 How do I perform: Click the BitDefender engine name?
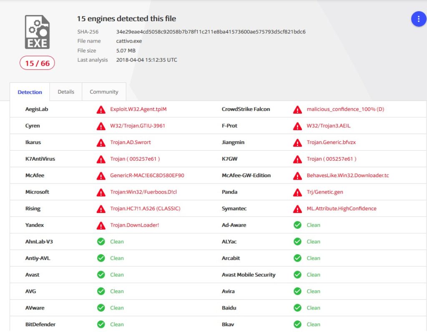(x=40, y=325)
